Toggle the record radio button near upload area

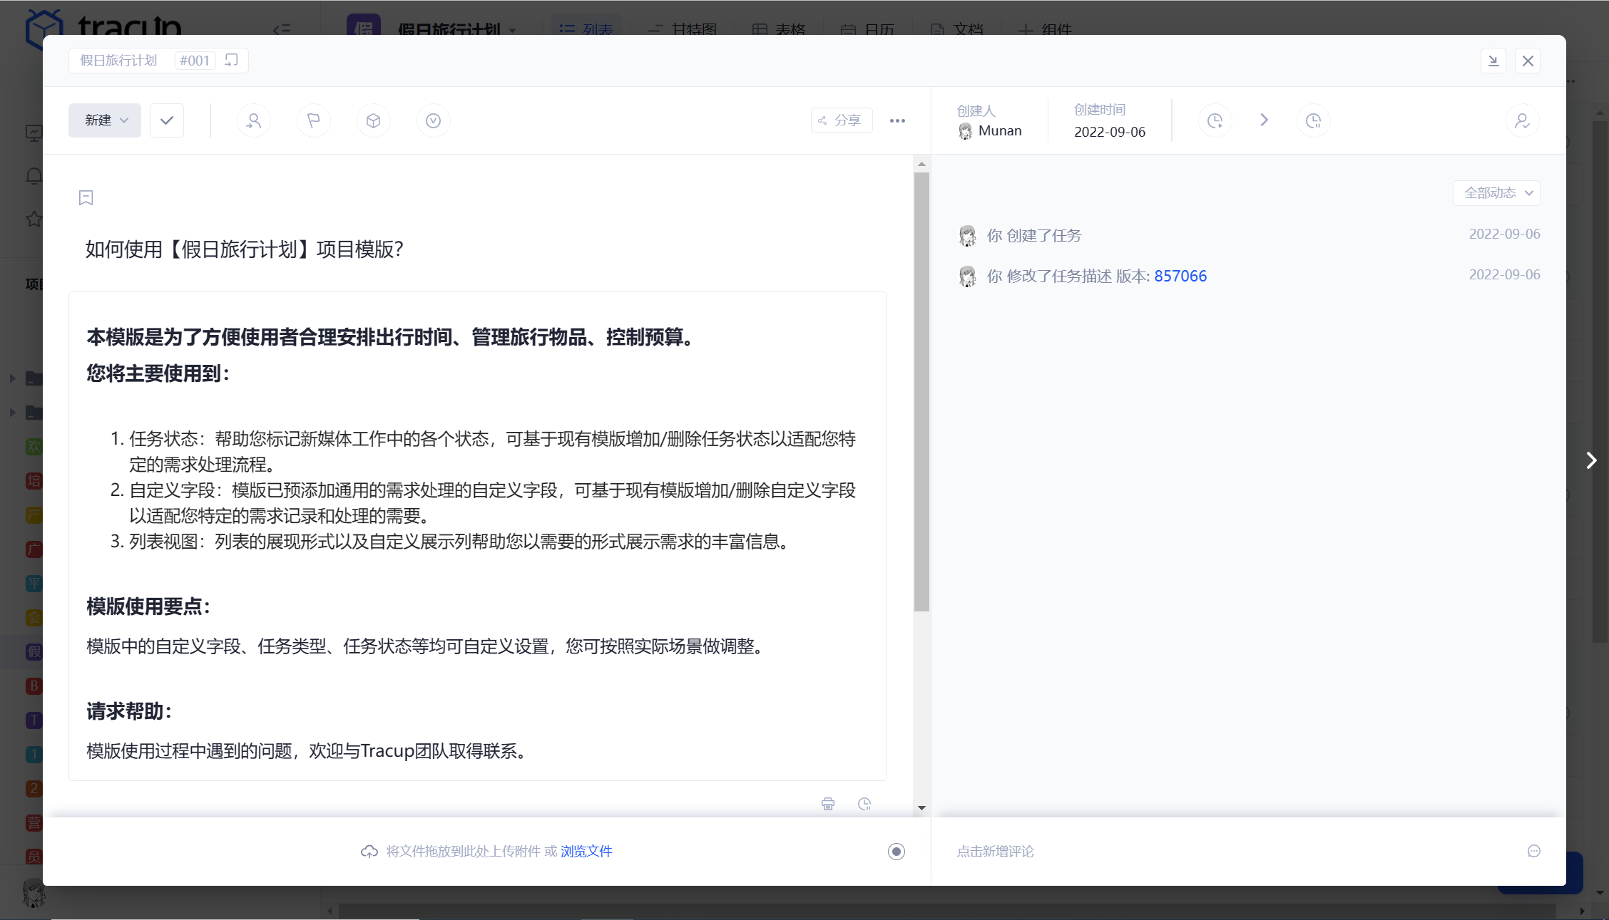896,851
